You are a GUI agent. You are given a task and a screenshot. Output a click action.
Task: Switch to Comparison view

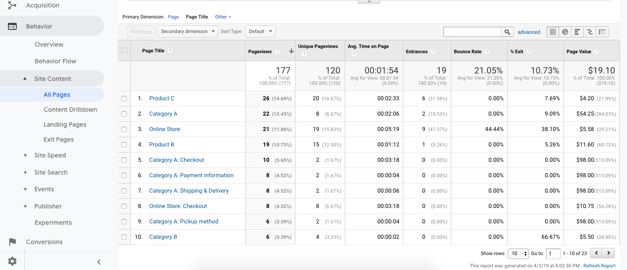click(x=590, y=32)
